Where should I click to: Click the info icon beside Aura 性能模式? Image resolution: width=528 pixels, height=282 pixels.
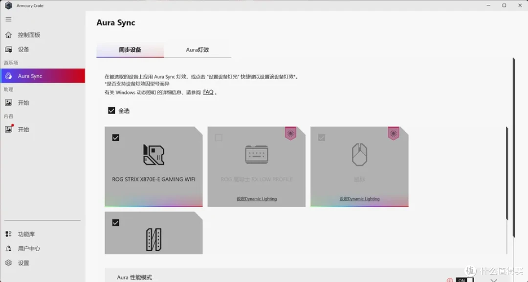[450, 280]
